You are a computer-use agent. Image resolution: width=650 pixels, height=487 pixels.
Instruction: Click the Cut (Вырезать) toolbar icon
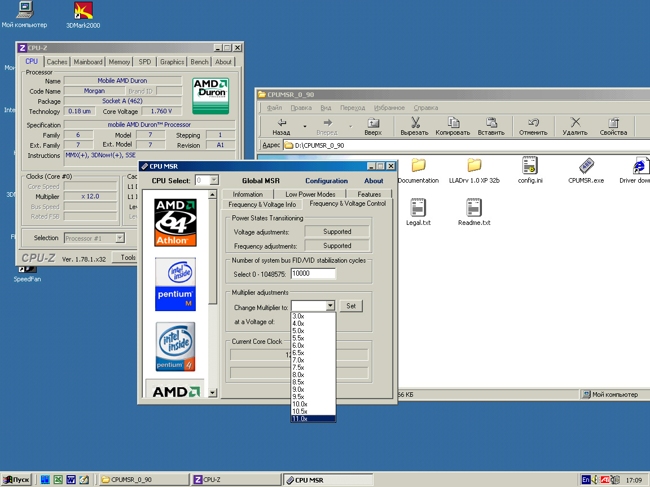click(x=415, y=122)
